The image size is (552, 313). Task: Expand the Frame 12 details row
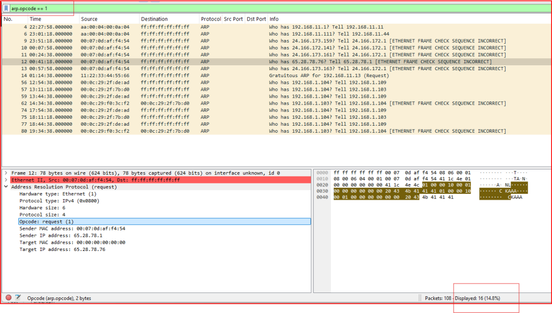pyautogui.click(x=6, y=173)
